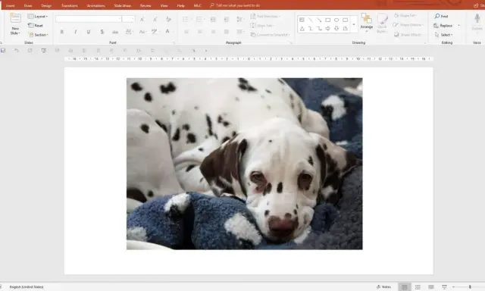This screenshot has width=485, height=291.
Task: Open the Help tab
Action: (x=181, y=5)
